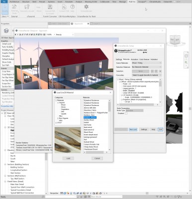Open the Scene Materials dropdown
This screenshot has width=192, height=199.
(x=147, y=63)
